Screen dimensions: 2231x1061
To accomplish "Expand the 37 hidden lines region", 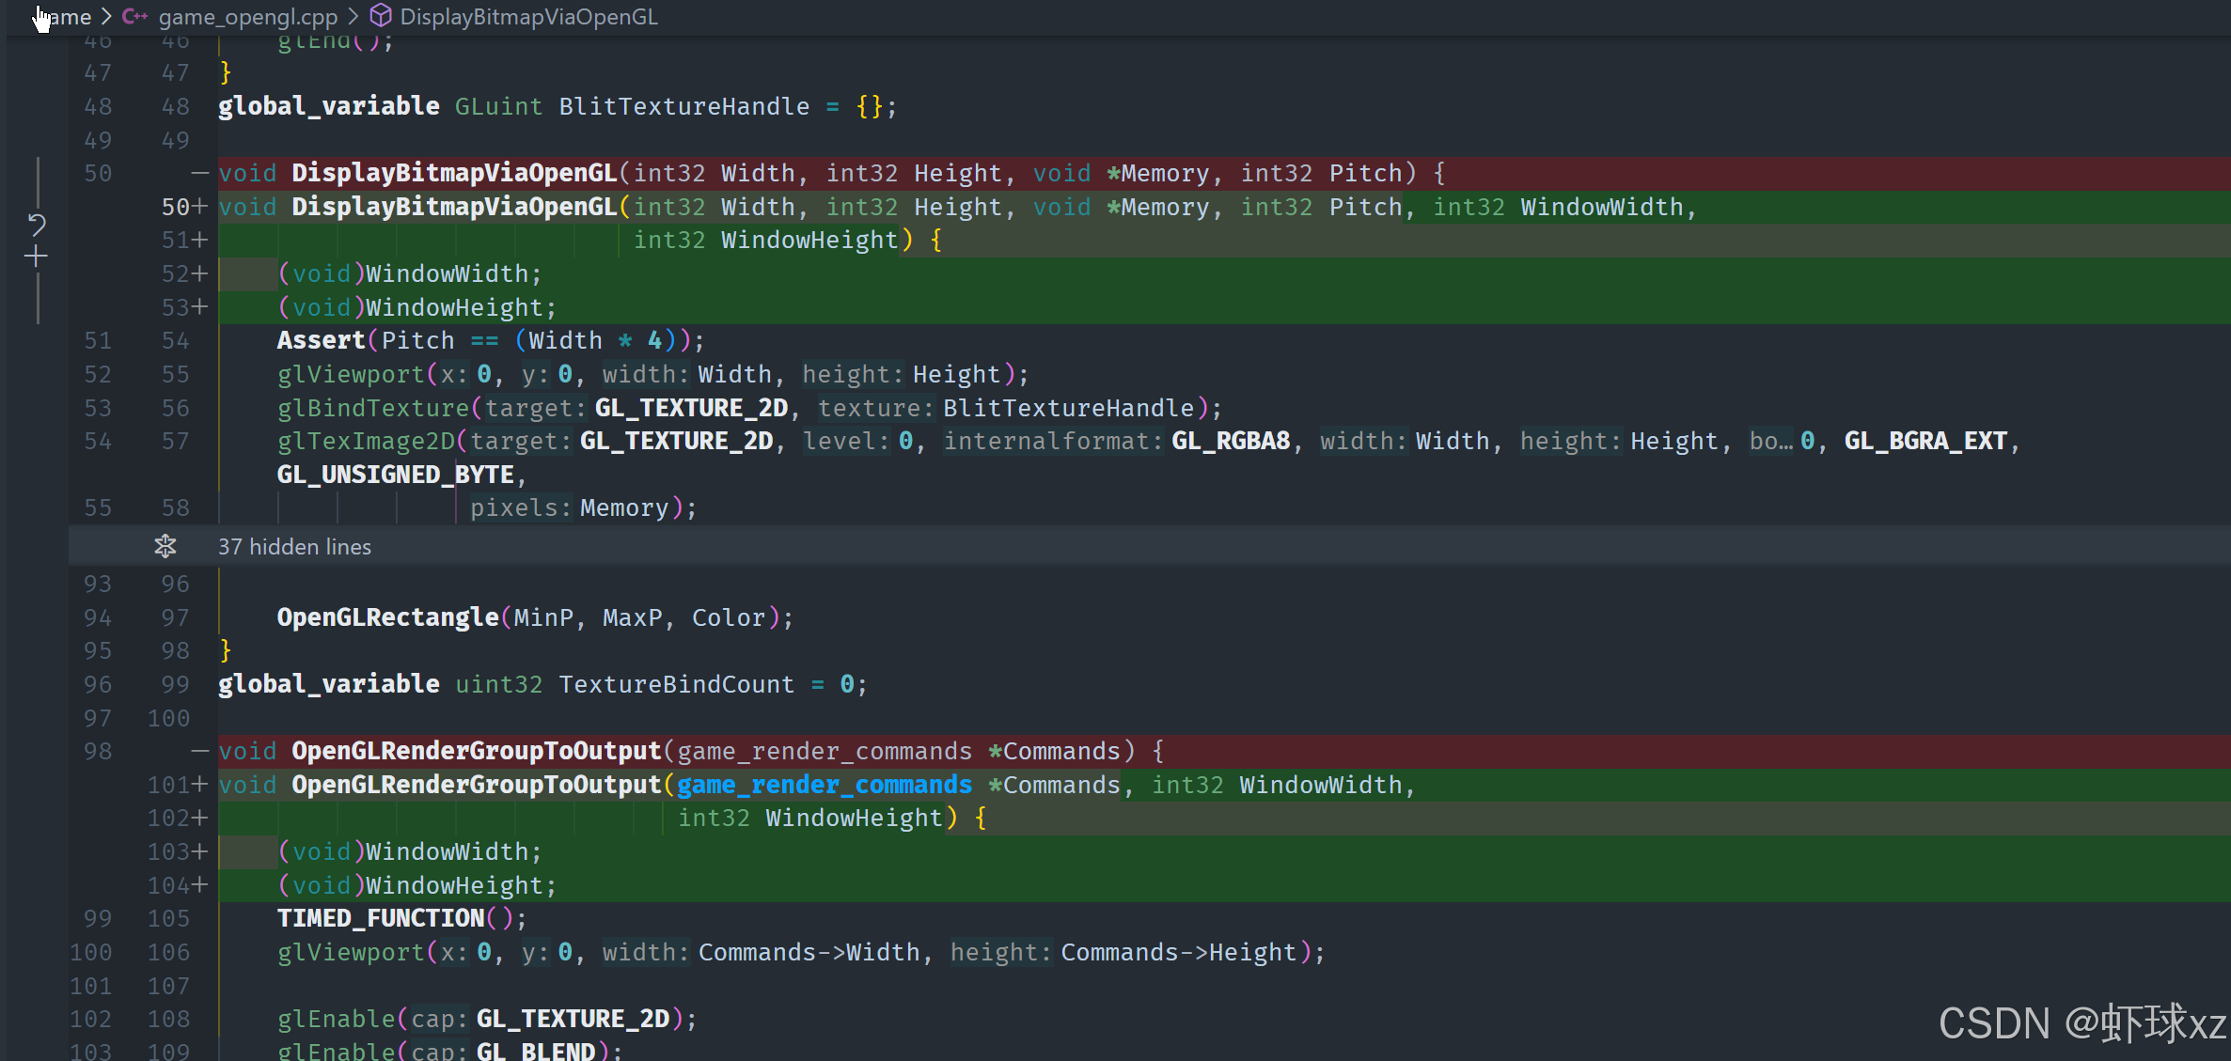I will (294, 547).
